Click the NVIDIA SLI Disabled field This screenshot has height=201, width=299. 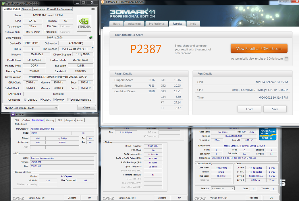[x=58, y=94]
